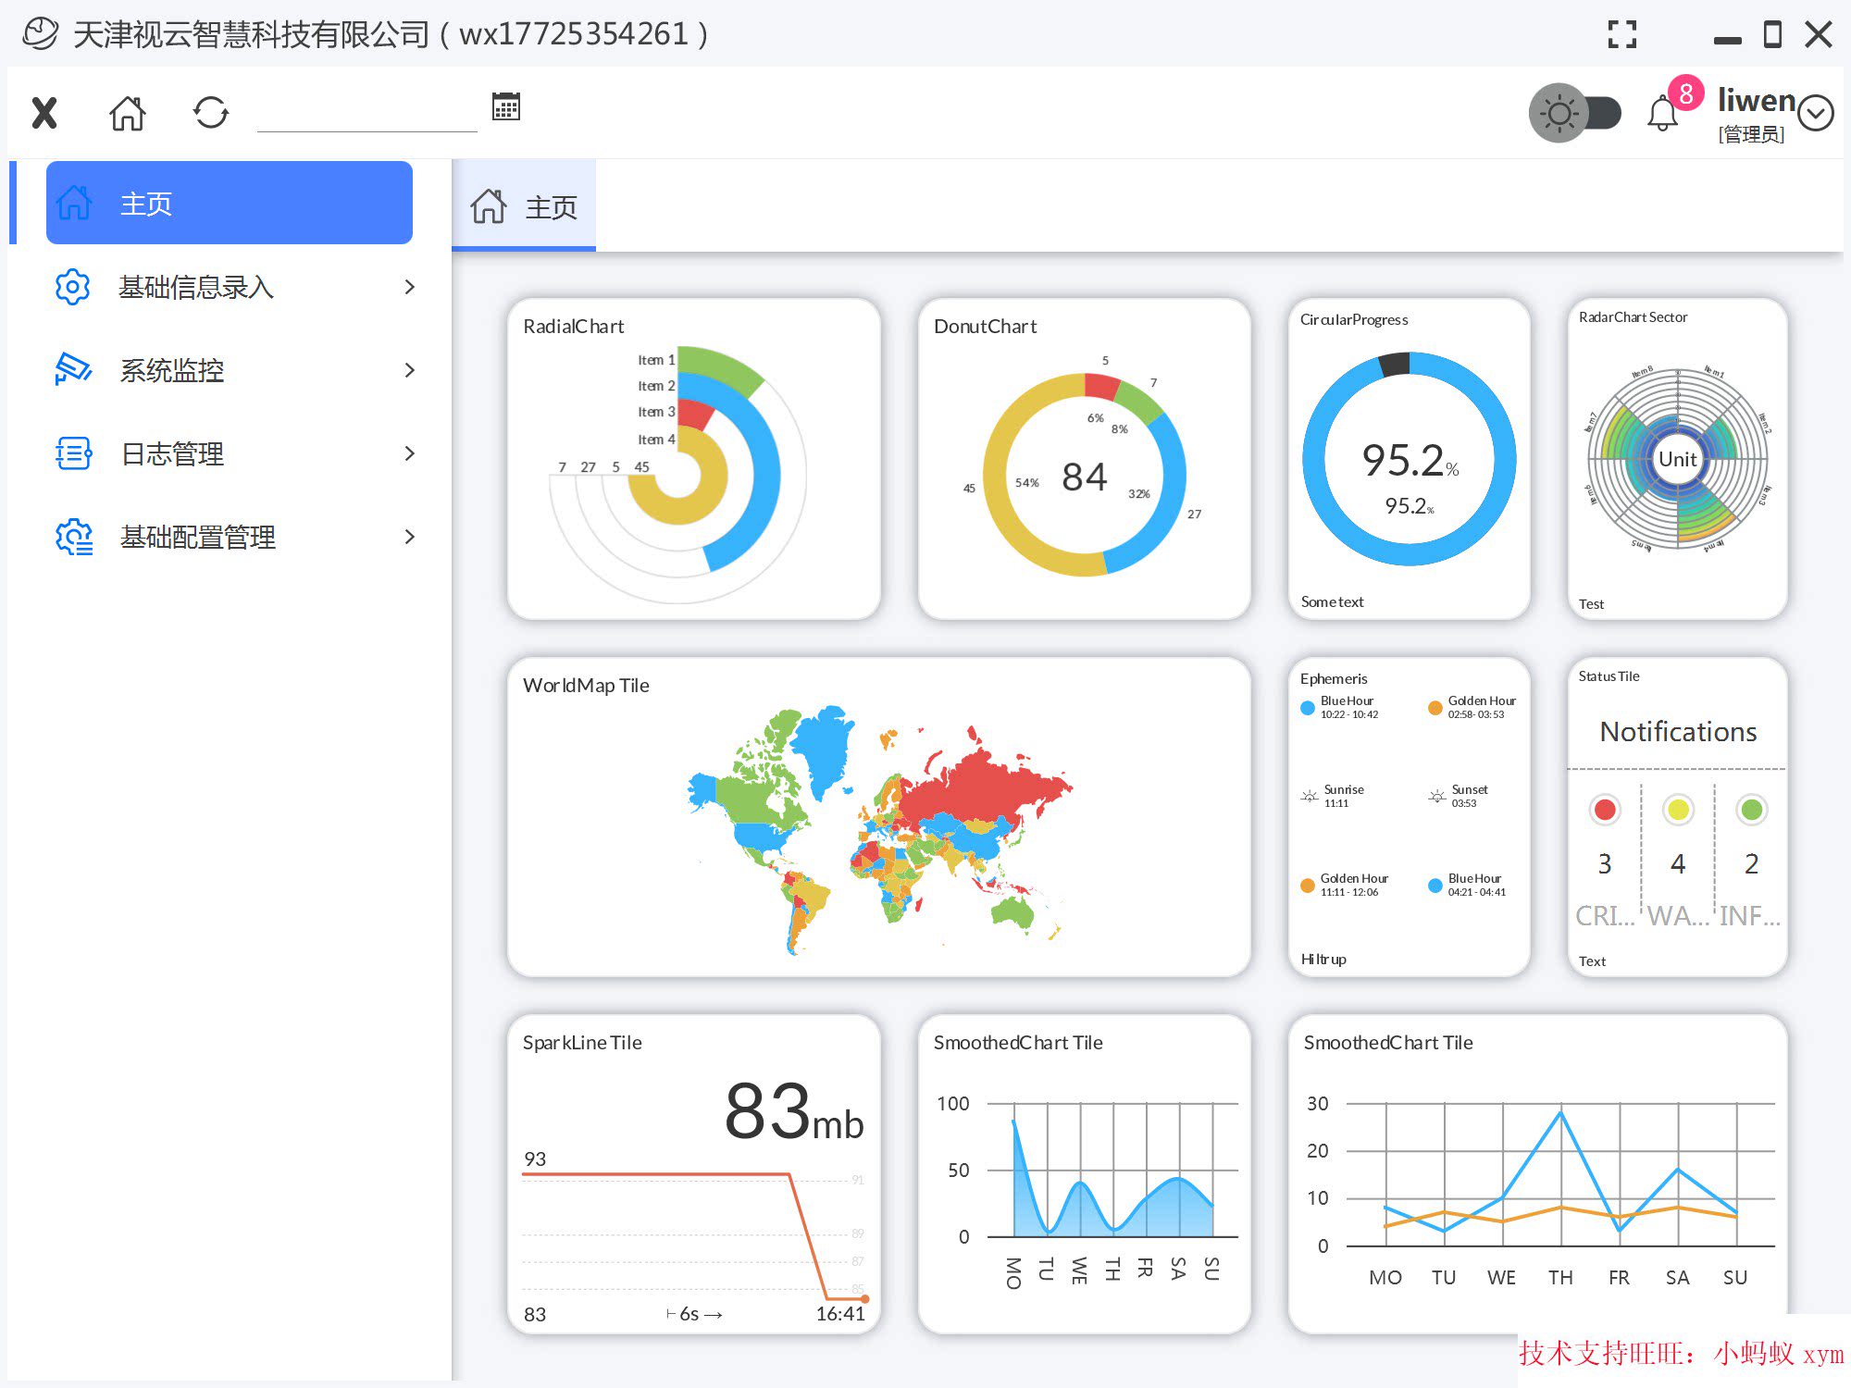
Task: Open the liwen user account dropdown
Action: pyautogui.click(x=1815, y=113)
